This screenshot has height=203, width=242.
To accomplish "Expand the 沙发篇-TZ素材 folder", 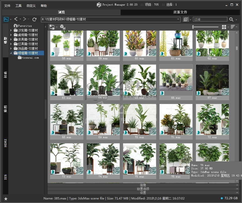I will [11, 30].
